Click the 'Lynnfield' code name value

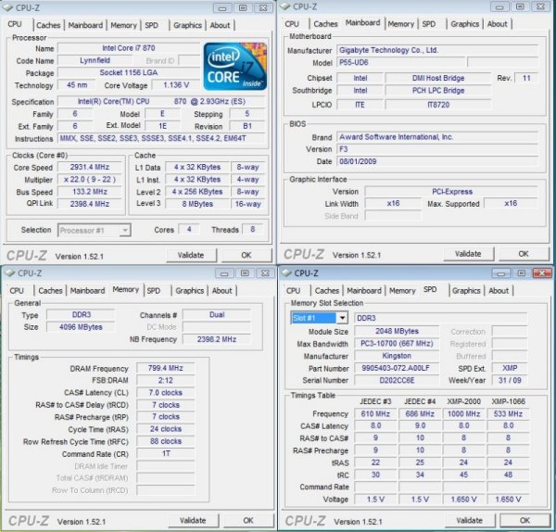tap(95, 60)
